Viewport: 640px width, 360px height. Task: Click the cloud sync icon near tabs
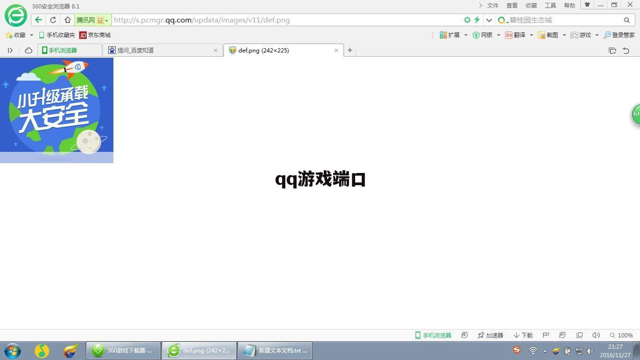[x=29, y=51]
